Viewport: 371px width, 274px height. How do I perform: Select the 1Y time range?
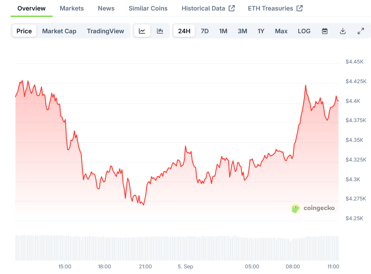point(261,31)
